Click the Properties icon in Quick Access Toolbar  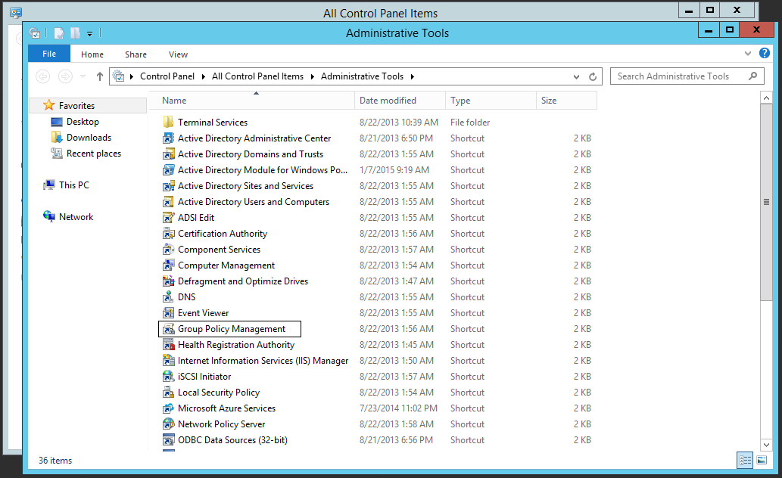(x=59, y=33)
